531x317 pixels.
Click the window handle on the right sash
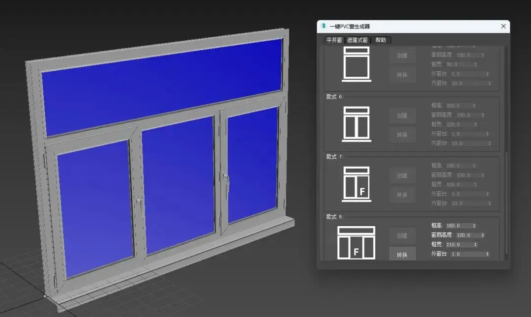(x=226, y=183)
